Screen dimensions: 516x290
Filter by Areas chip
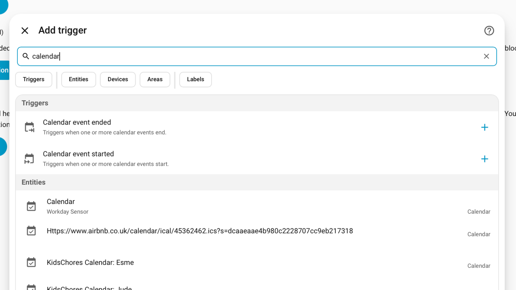click(x=155, y=79)
